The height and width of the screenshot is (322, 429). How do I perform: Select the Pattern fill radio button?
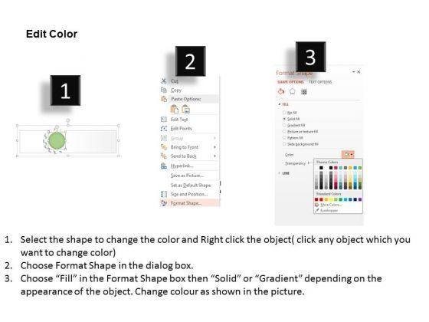(284, 138)
